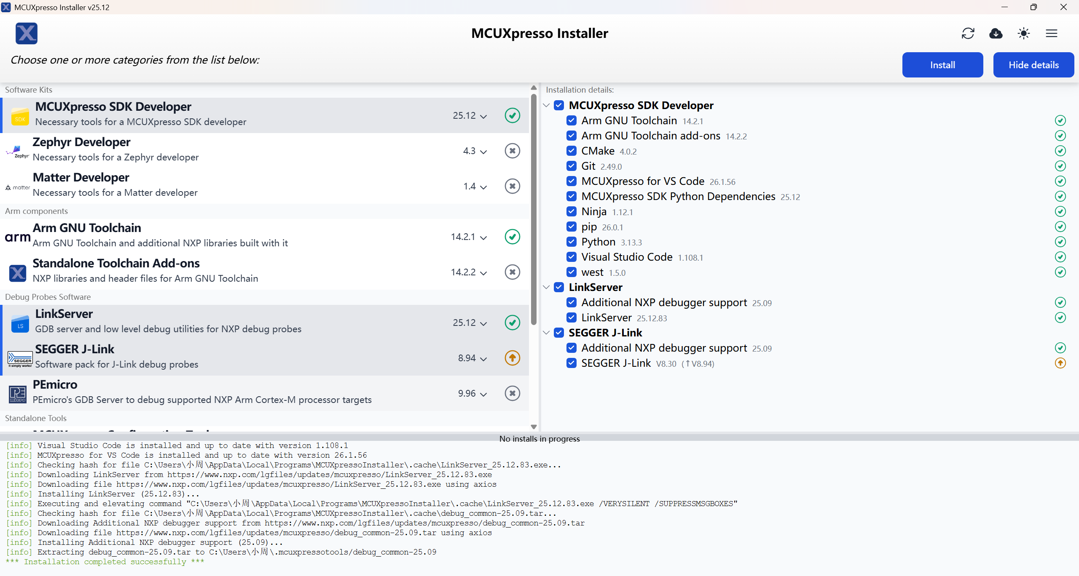
Task: Click Standalone Toolchain Add-ons status icon
Action: pyautogui.click(x=512, y=272)
